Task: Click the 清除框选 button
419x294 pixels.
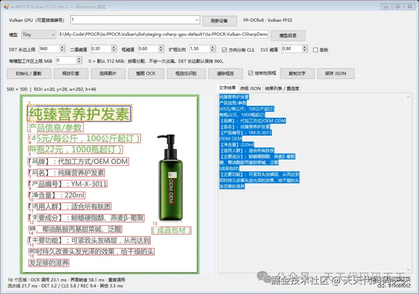Action: coord(225,73)
